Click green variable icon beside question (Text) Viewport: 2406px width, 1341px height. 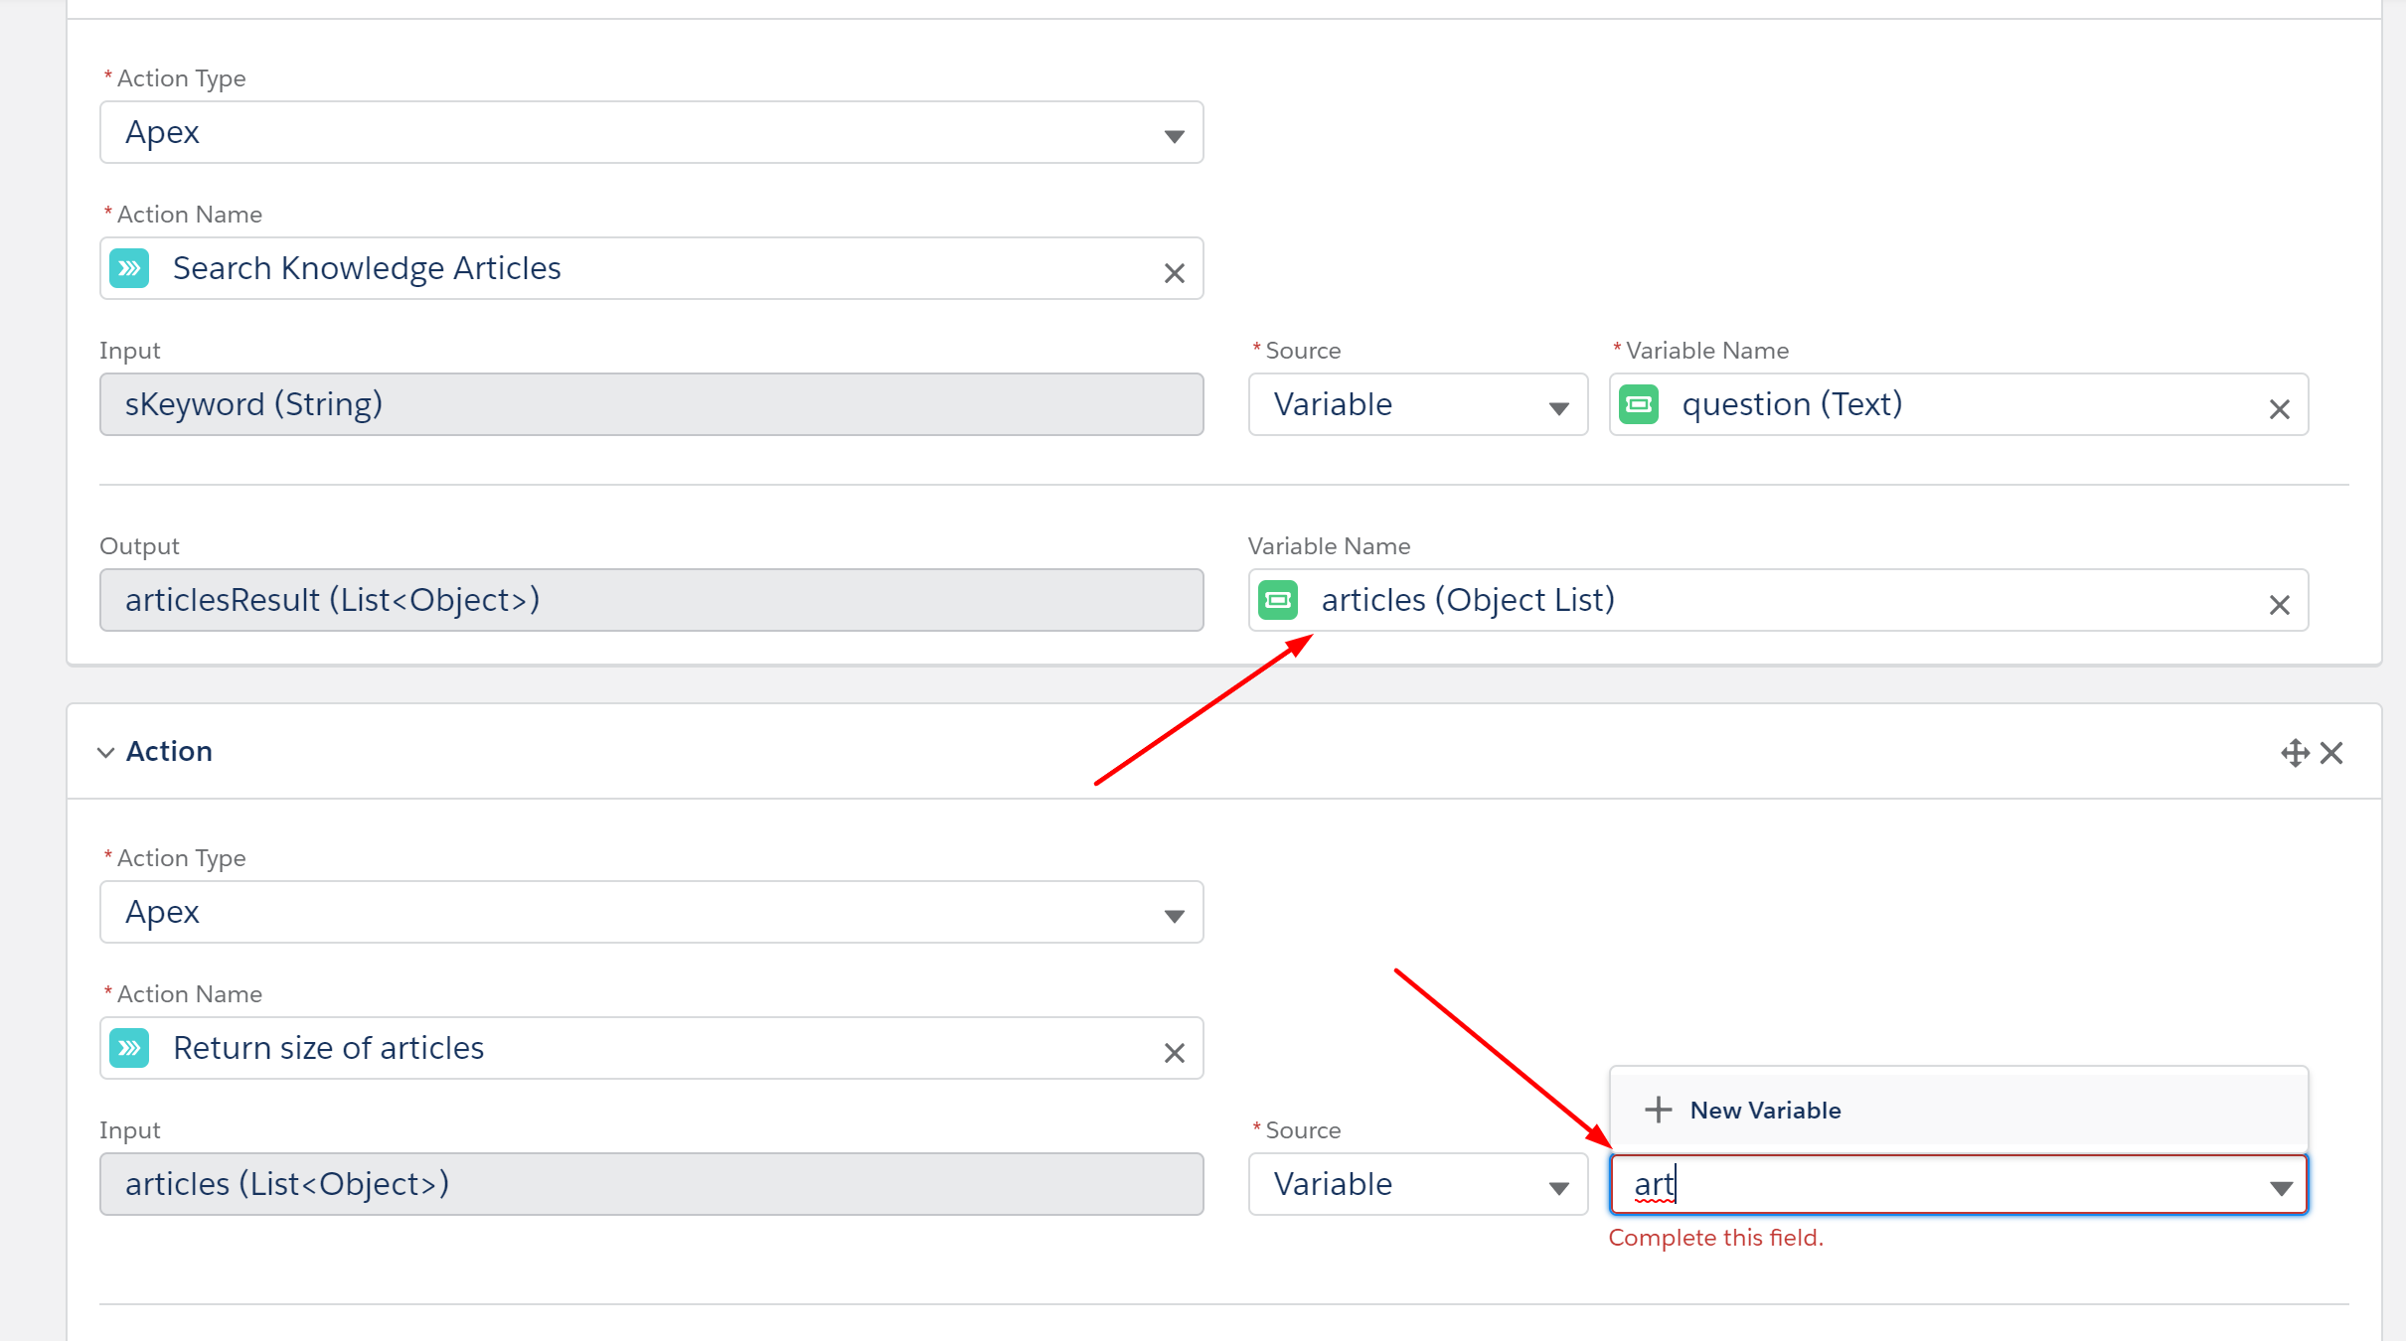pos(1639,404)
